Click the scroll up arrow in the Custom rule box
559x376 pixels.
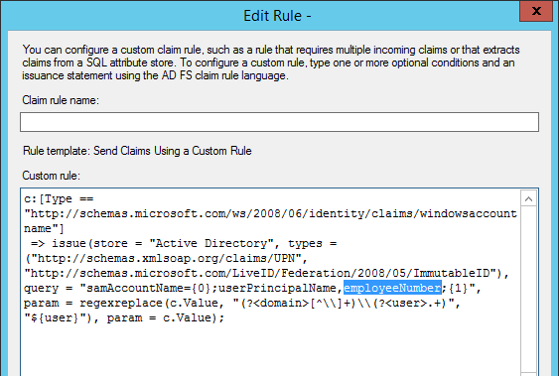tap(528, 199)
